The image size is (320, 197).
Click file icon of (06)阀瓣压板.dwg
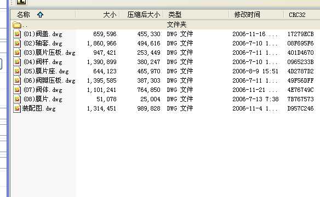click(17, 80)
